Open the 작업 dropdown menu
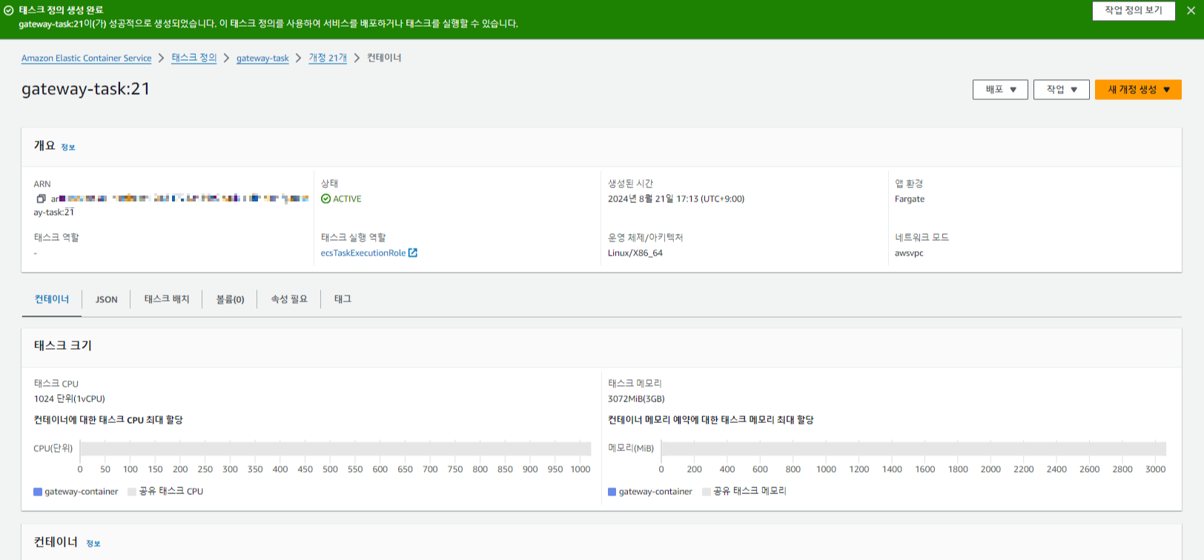Image resolution: width=1204 pixels, height=560 pixels. [1061, 90]
